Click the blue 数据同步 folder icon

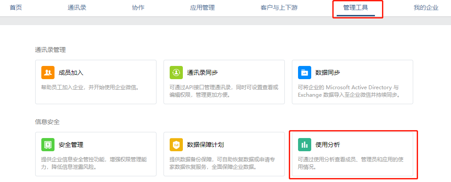(x=304, y=73)
